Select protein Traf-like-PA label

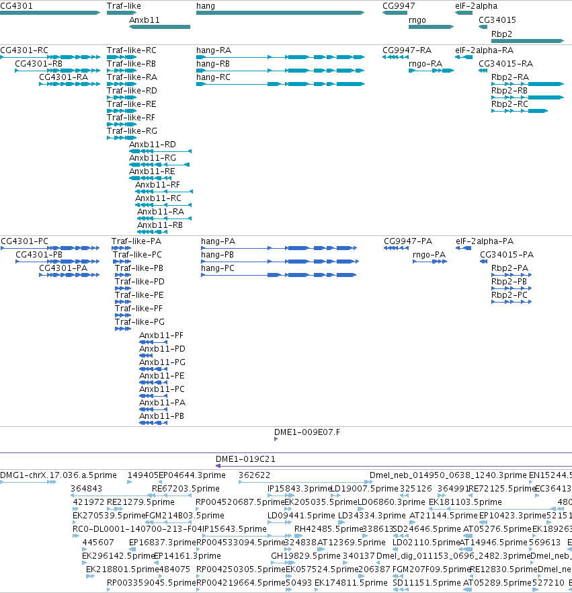136,241
